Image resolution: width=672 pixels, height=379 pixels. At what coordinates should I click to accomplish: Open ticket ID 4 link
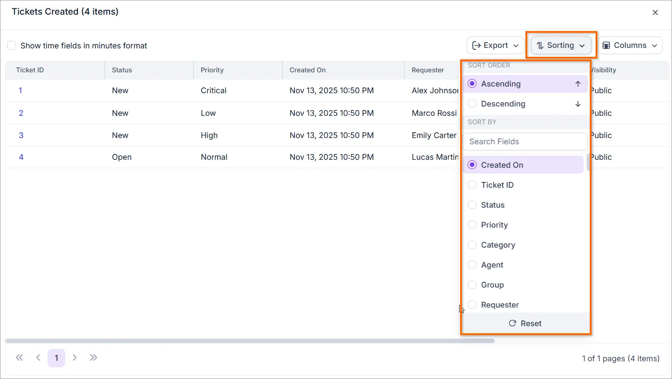(21, 157)
